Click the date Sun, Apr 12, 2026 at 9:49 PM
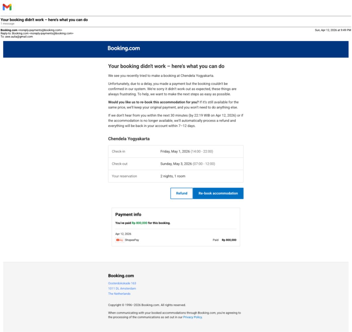The height and width of the screenshot is (332, 352). [333, 30]
